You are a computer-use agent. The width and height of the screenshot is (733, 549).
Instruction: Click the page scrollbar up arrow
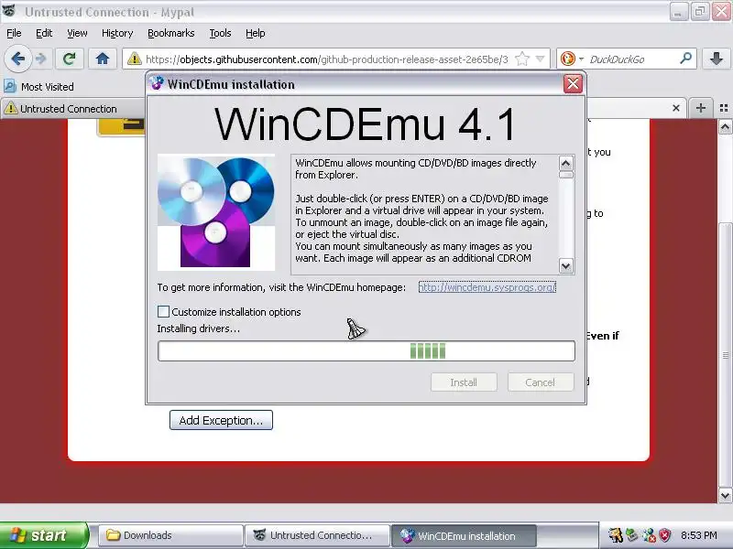pyautogui.click(x=725, y=126)
